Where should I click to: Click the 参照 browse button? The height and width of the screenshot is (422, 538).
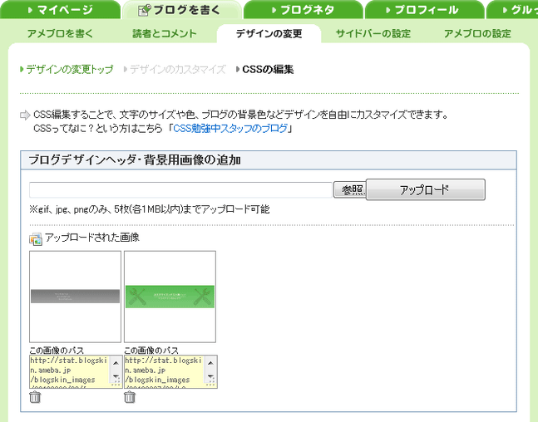pos(349,190)
